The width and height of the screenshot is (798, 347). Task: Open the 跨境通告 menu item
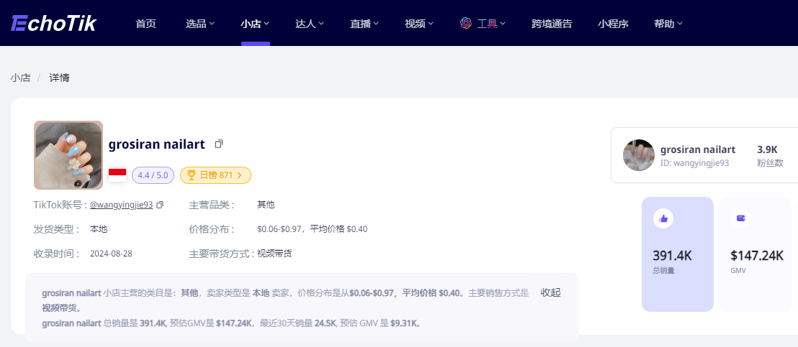click(552, 24)
